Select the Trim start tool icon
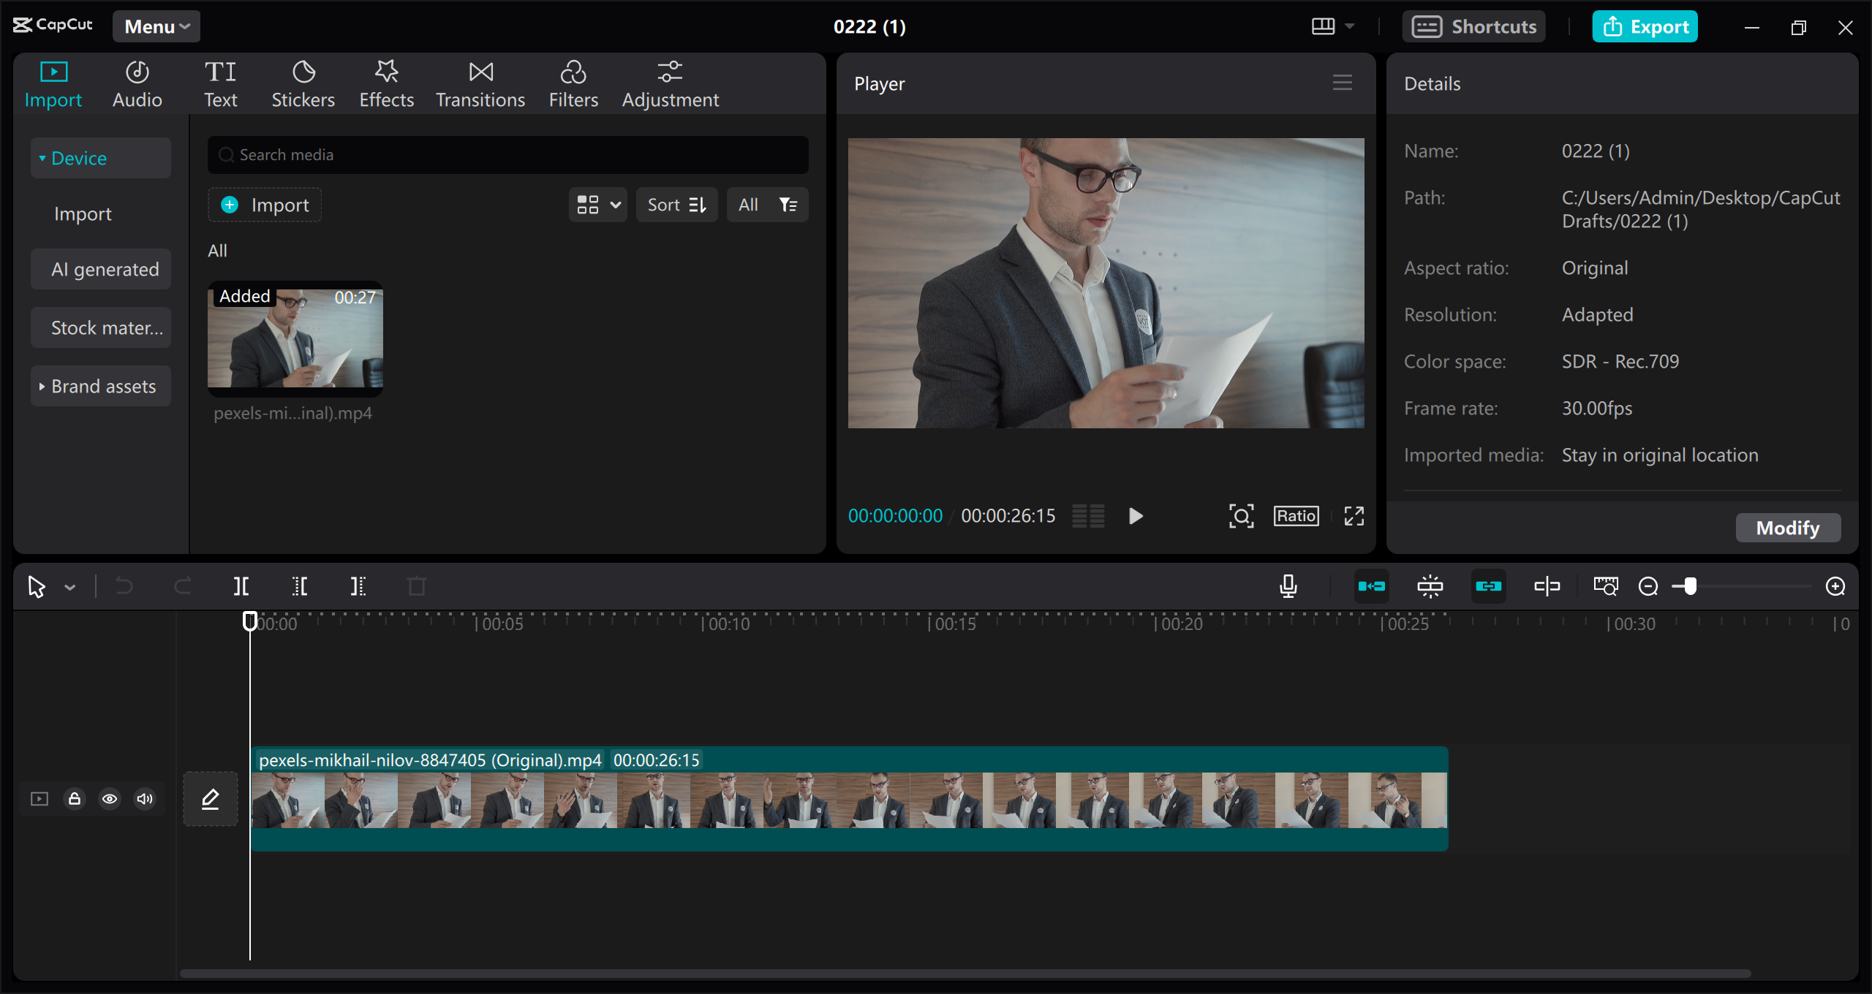The height and width of the screenshot is (994, 1872). point(301,585)
